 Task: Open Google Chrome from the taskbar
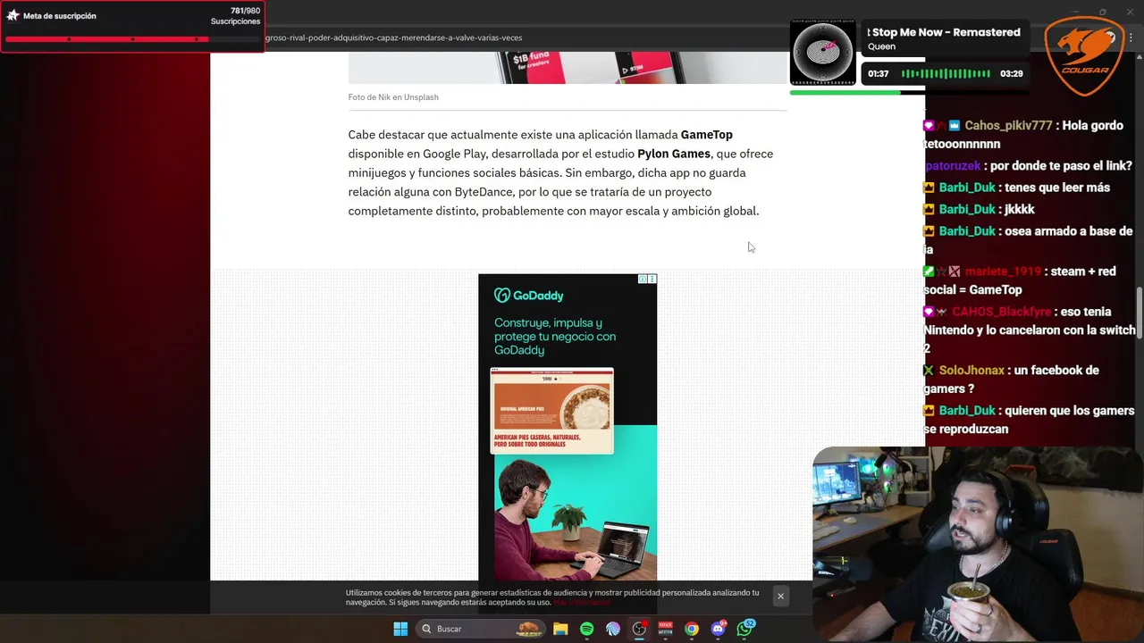tap(692, 629)
